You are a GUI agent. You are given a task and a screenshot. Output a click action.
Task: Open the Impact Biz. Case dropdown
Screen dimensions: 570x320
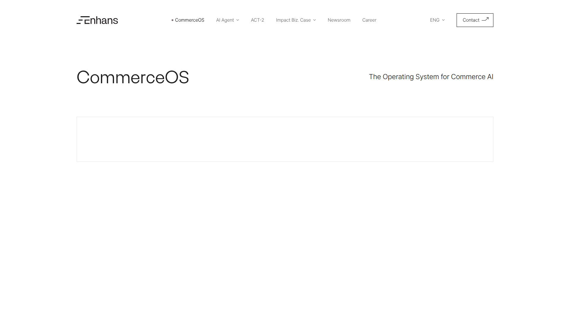coord(294,20)
